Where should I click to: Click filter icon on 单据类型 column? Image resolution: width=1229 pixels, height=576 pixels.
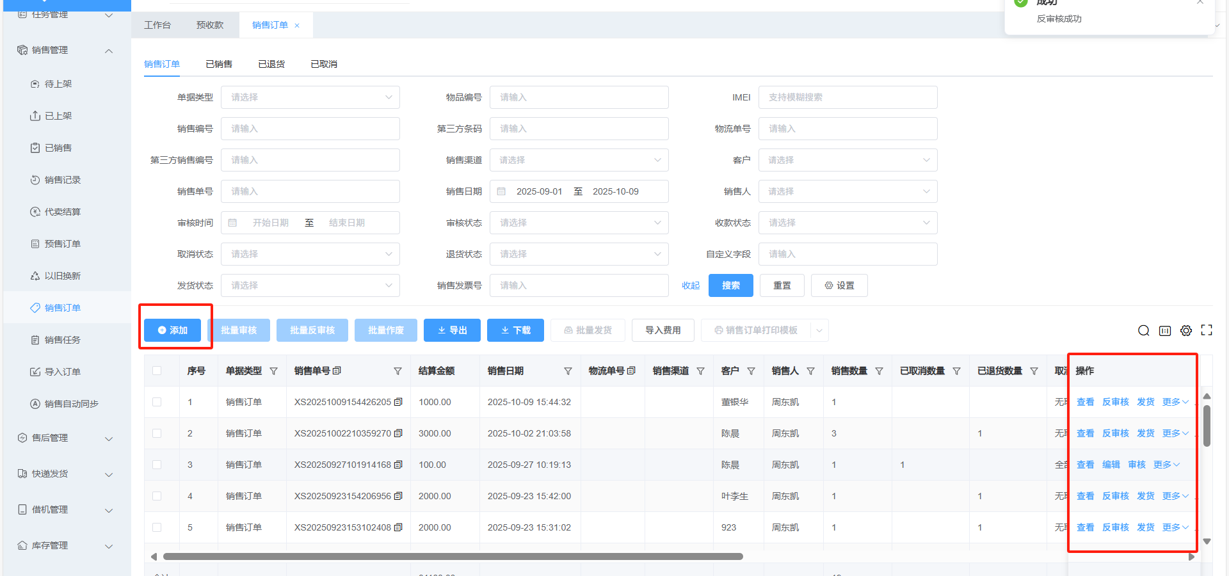click(x=274, y=371)
